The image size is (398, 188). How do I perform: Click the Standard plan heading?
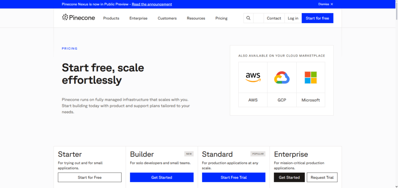[217, 154]
